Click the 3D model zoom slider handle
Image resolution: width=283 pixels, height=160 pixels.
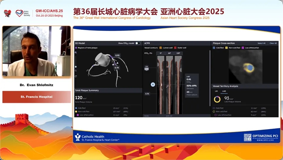point(76,66)
